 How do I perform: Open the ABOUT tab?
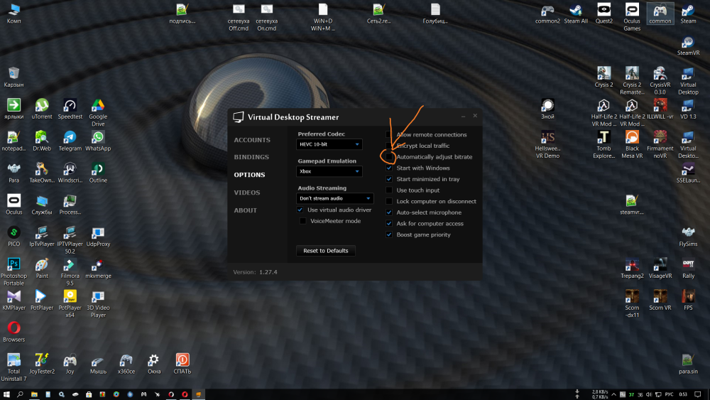(x=246, y=210)
